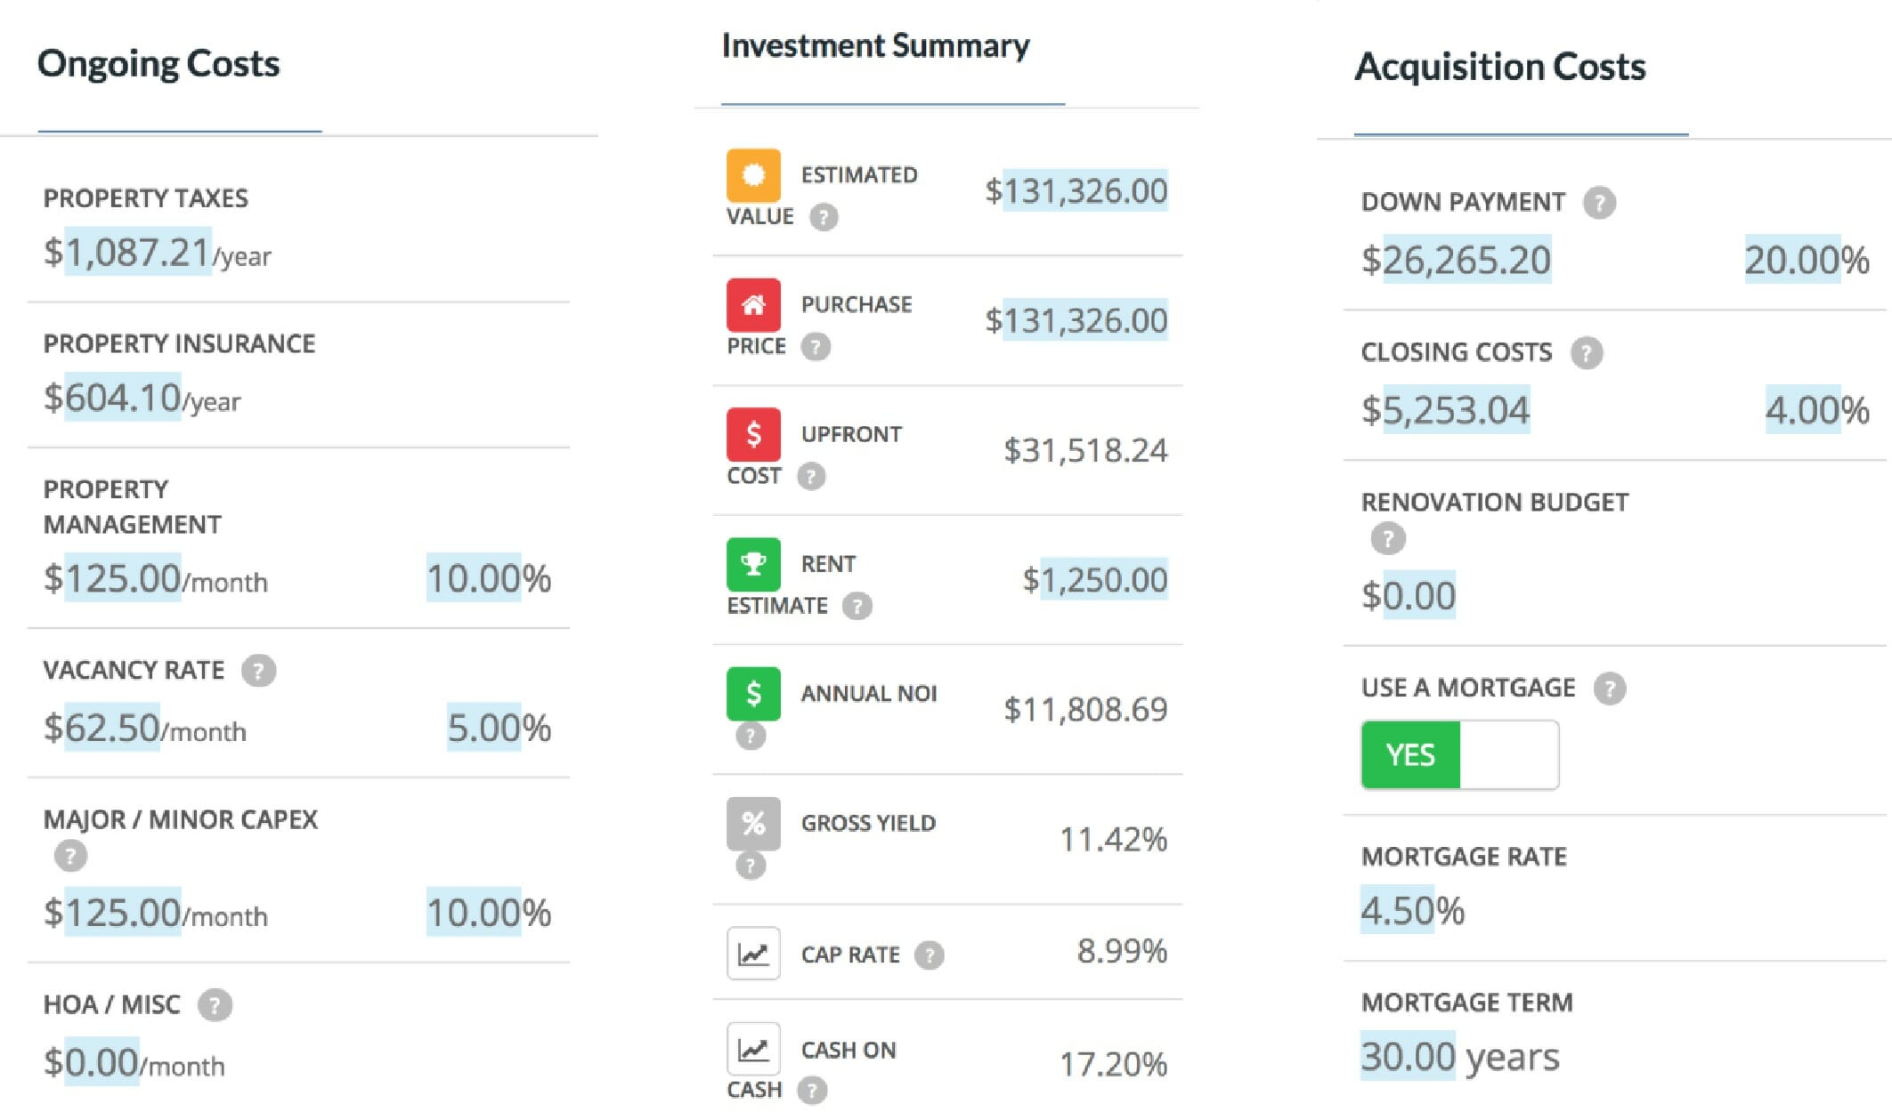Screen dimensions: 1892x1112
Task: Click the upfront cost value $31,518.24
Action: tap(1085, 451)
